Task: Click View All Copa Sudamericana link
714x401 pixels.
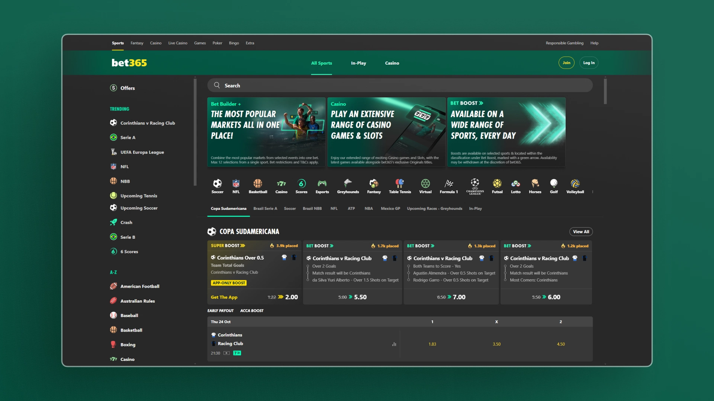Action: click(x=580, y=232)
